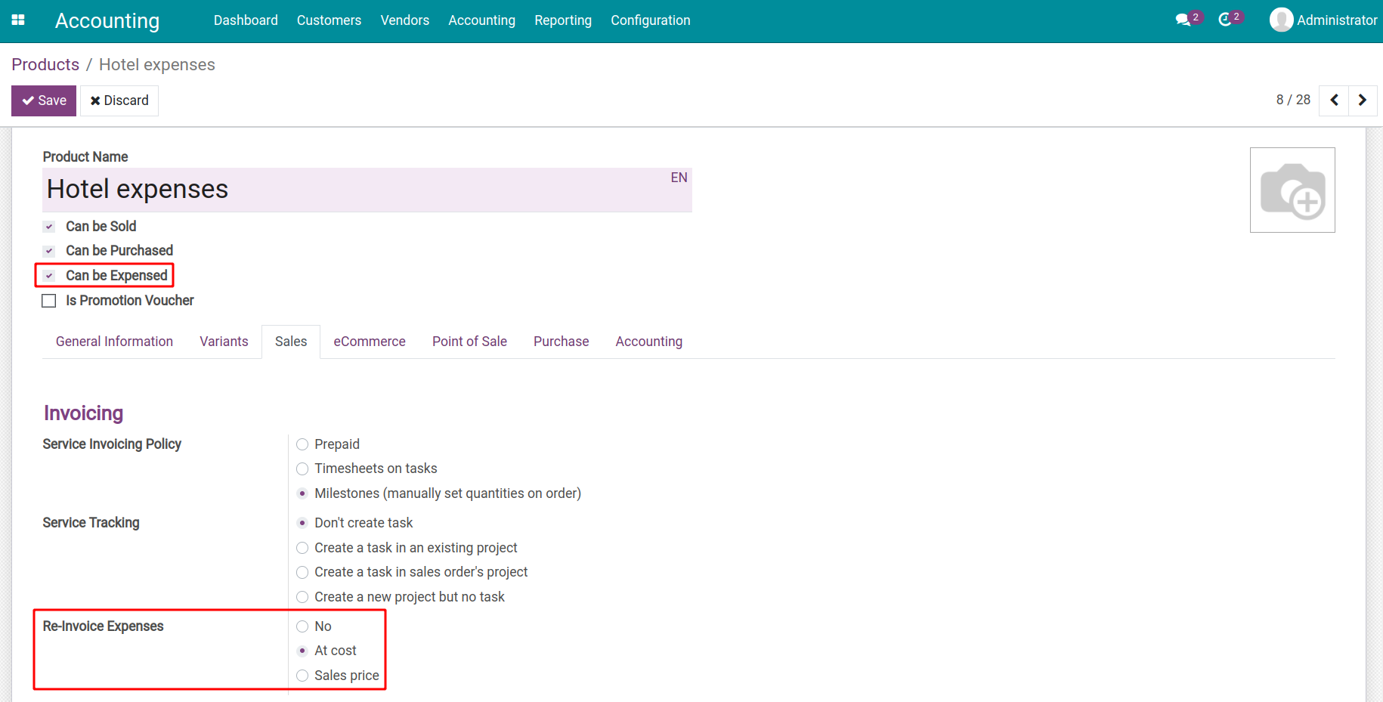Image resolution: width=1383 pixels, height=702 pixels.
Task: Click the Accounting app title
Action: coord(107,20)
